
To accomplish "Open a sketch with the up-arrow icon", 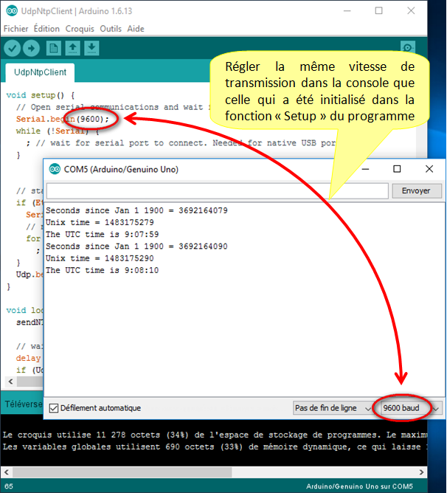I will pos(72,49).
